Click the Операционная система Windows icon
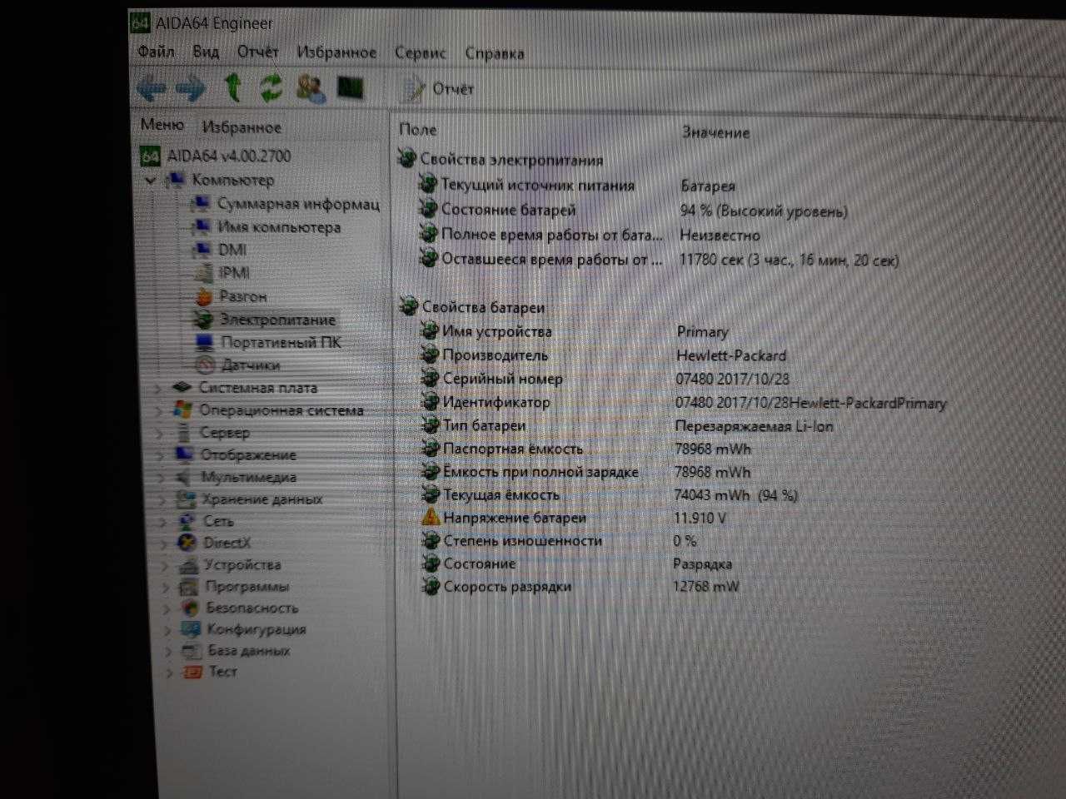Viewport: 1066px width, 799px height. (x=182, y=409)
